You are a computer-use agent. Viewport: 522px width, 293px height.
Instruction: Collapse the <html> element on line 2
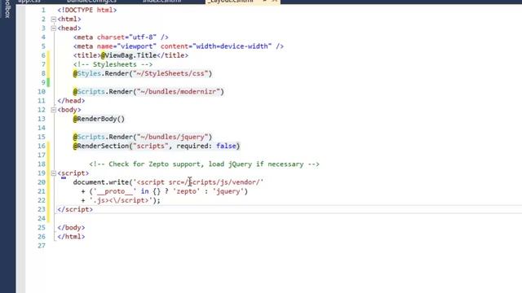[x=54, y=20]
